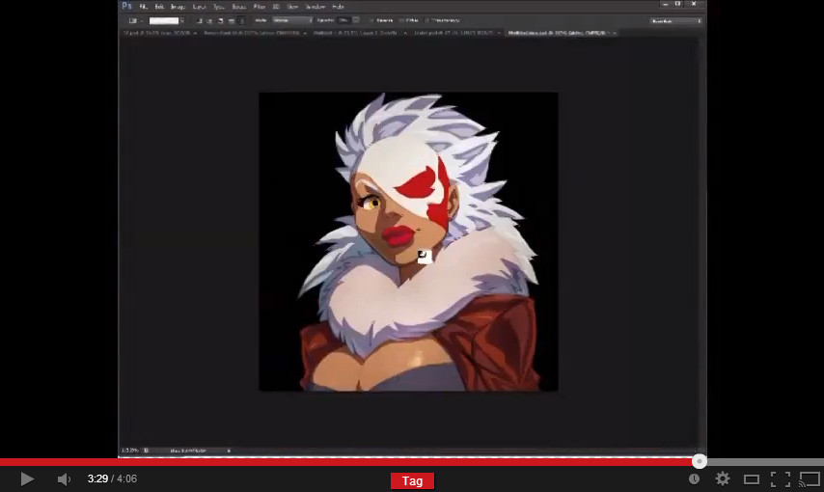Click the character artwork canvas

[408, 241]
